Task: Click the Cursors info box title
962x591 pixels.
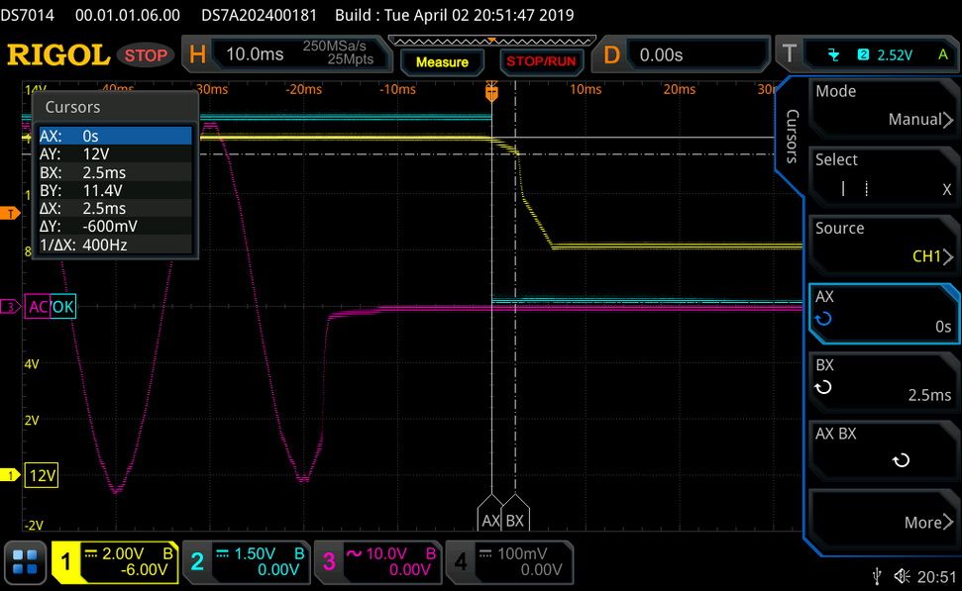Action: point(72,107)
